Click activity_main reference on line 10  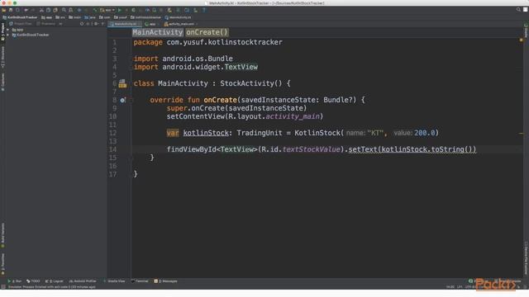pos(293,116)
